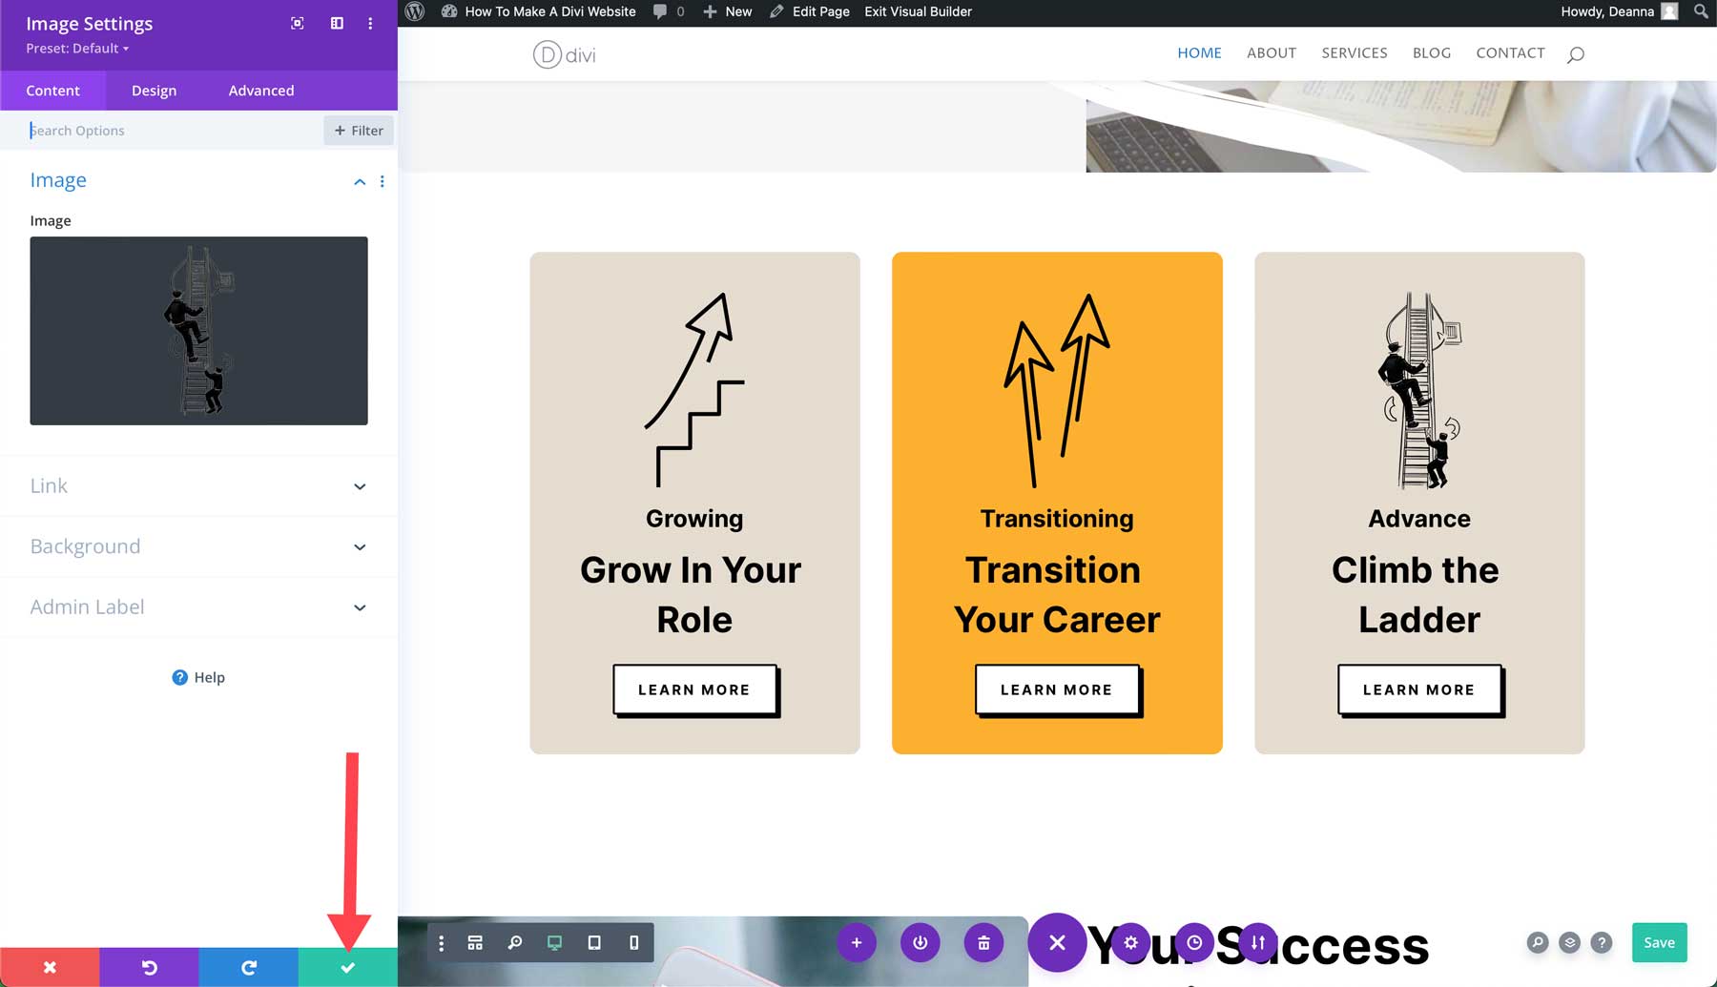Open the BLOG menu item
Image resolution: width=1717 pixels, height=987 pixels.
click(x=1432, y=52)
